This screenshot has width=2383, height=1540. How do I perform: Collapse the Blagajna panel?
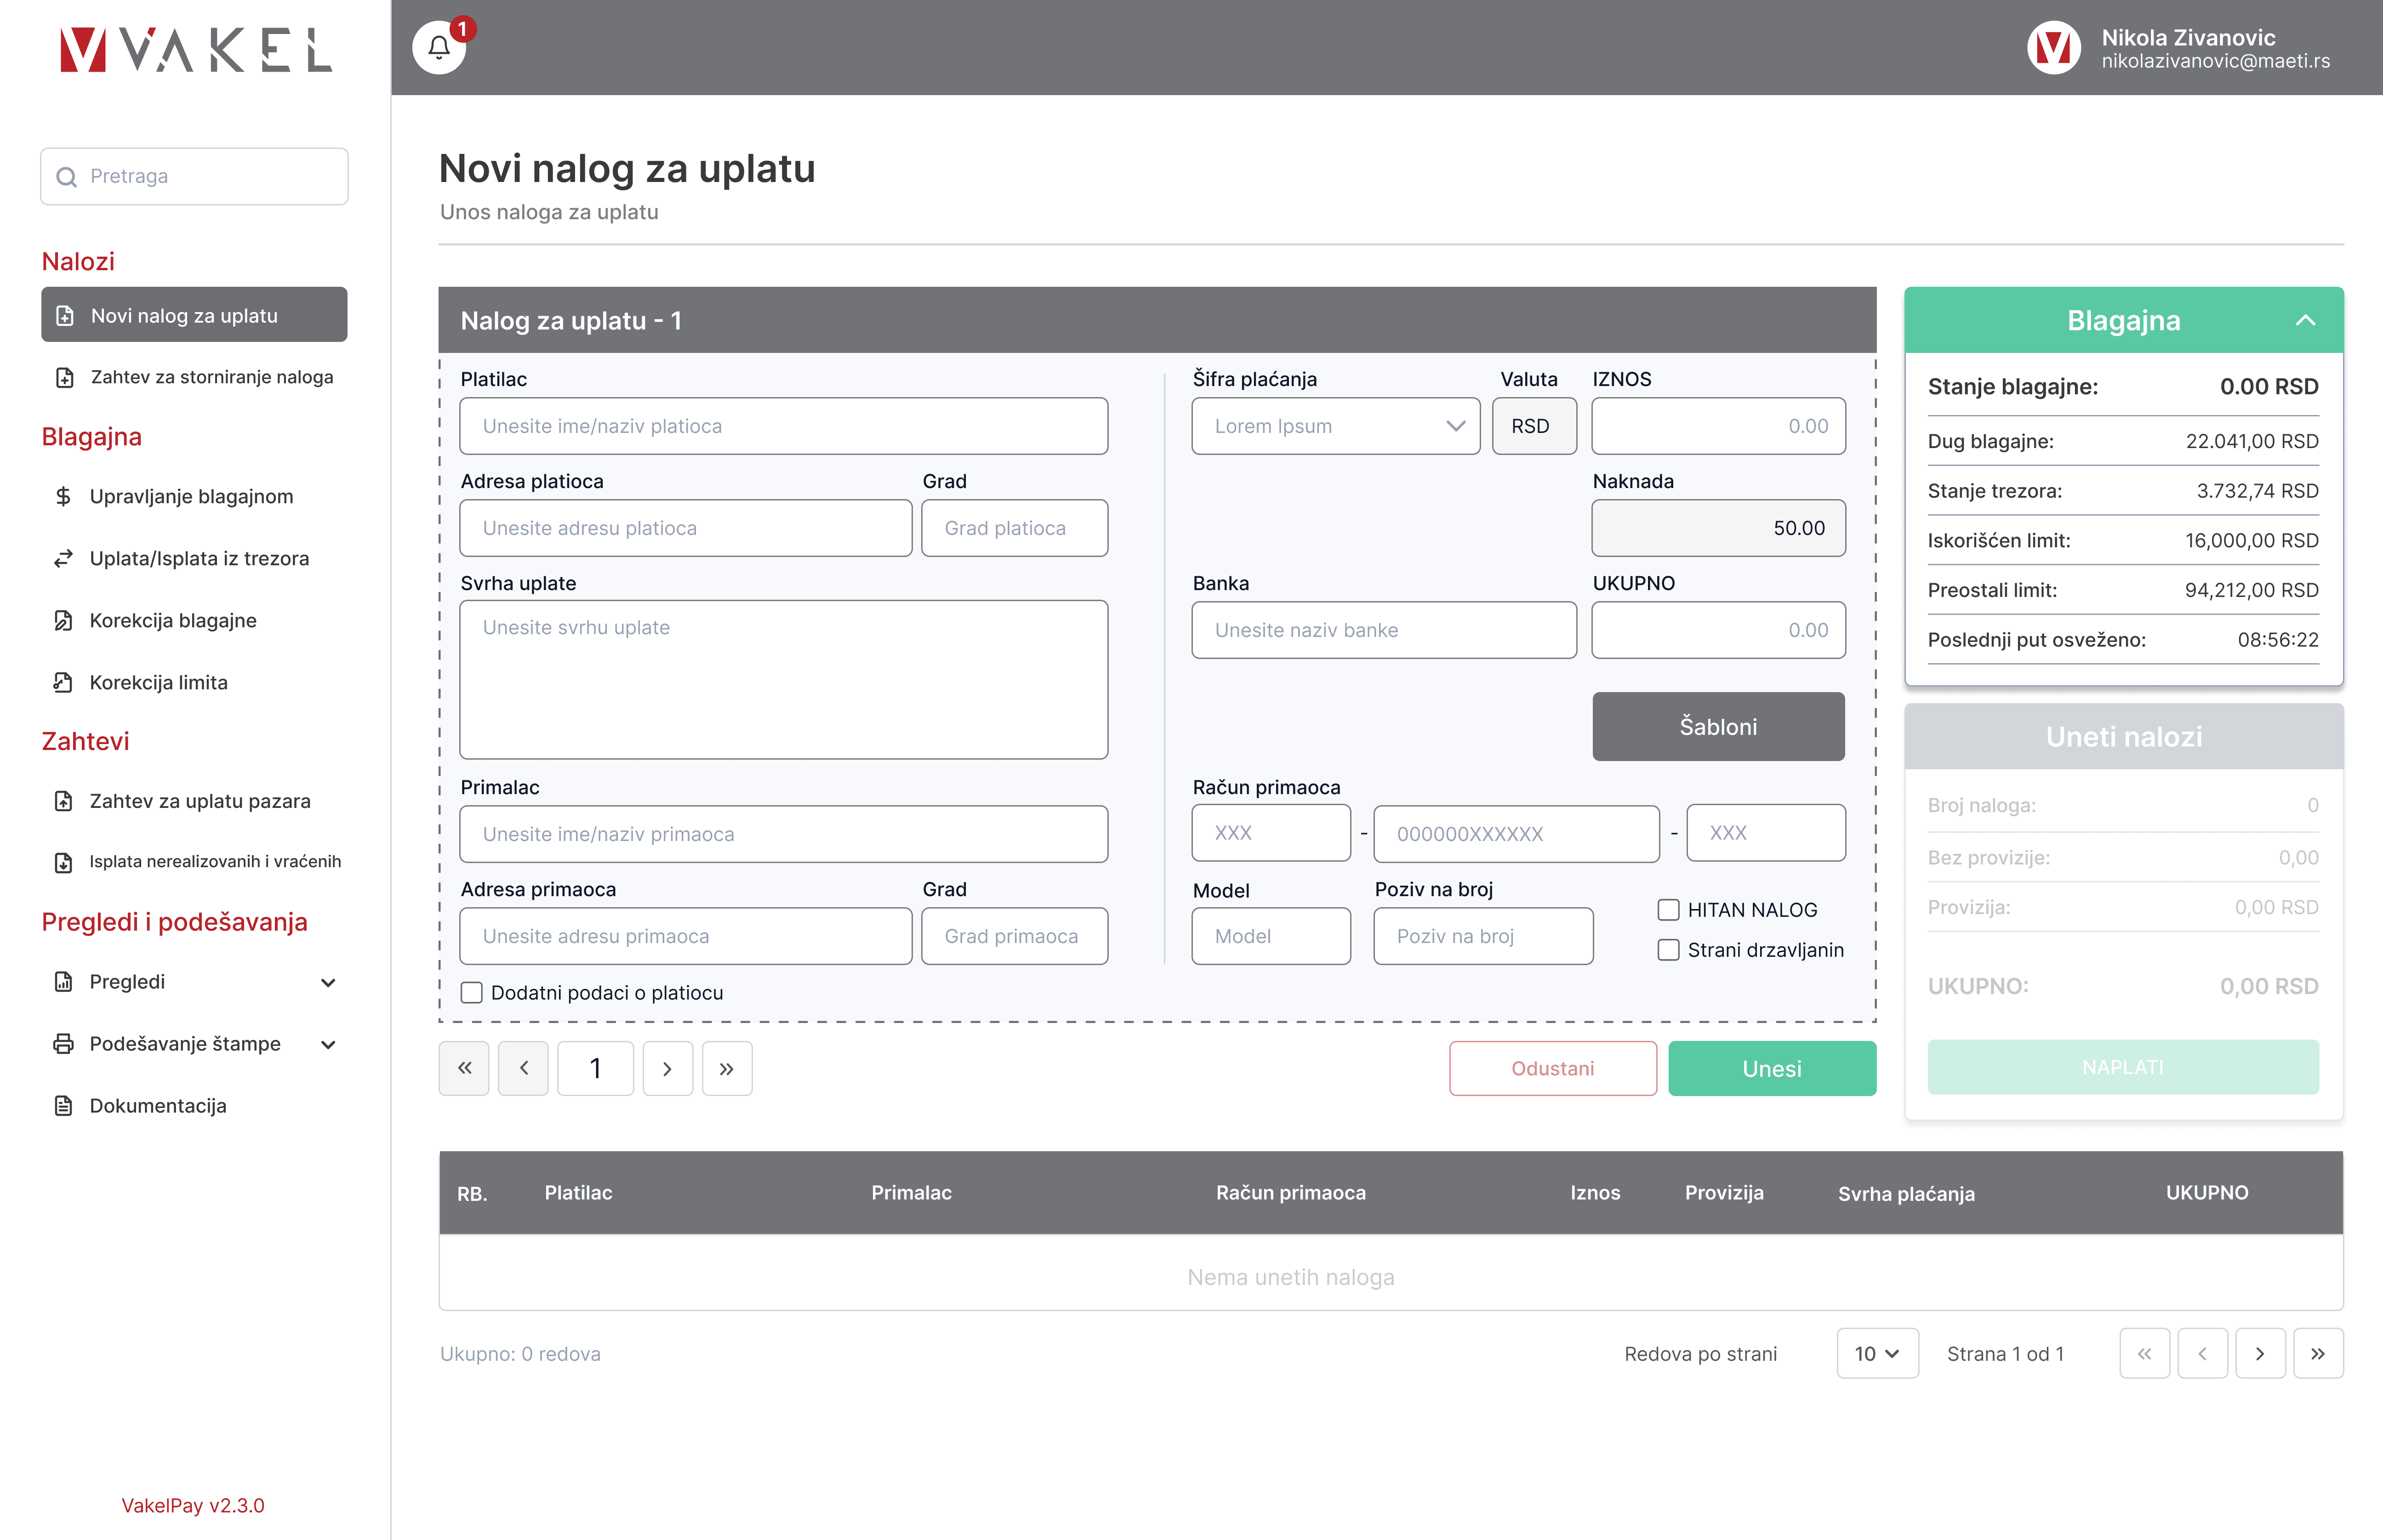pyautogui.click(x=2305, y=320)
